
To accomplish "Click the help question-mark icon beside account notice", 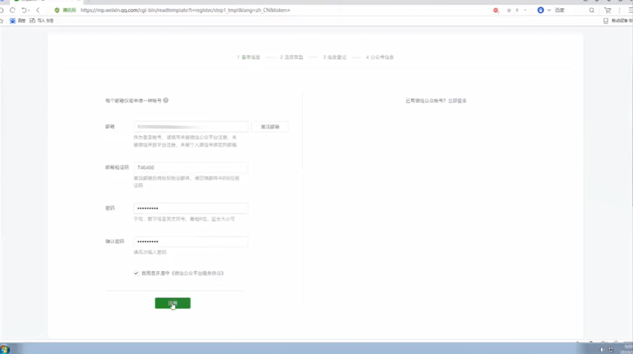I will (166, 100).
